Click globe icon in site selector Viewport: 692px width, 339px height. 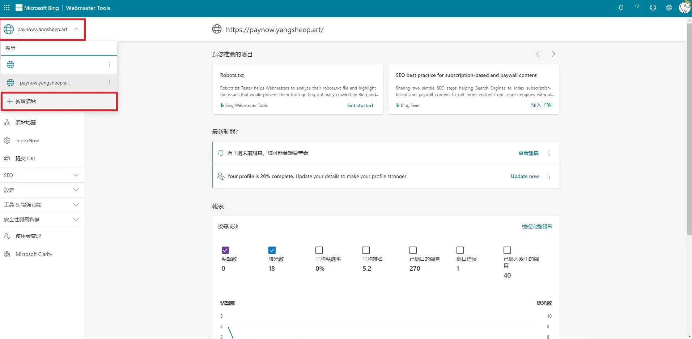pos(9,29)
